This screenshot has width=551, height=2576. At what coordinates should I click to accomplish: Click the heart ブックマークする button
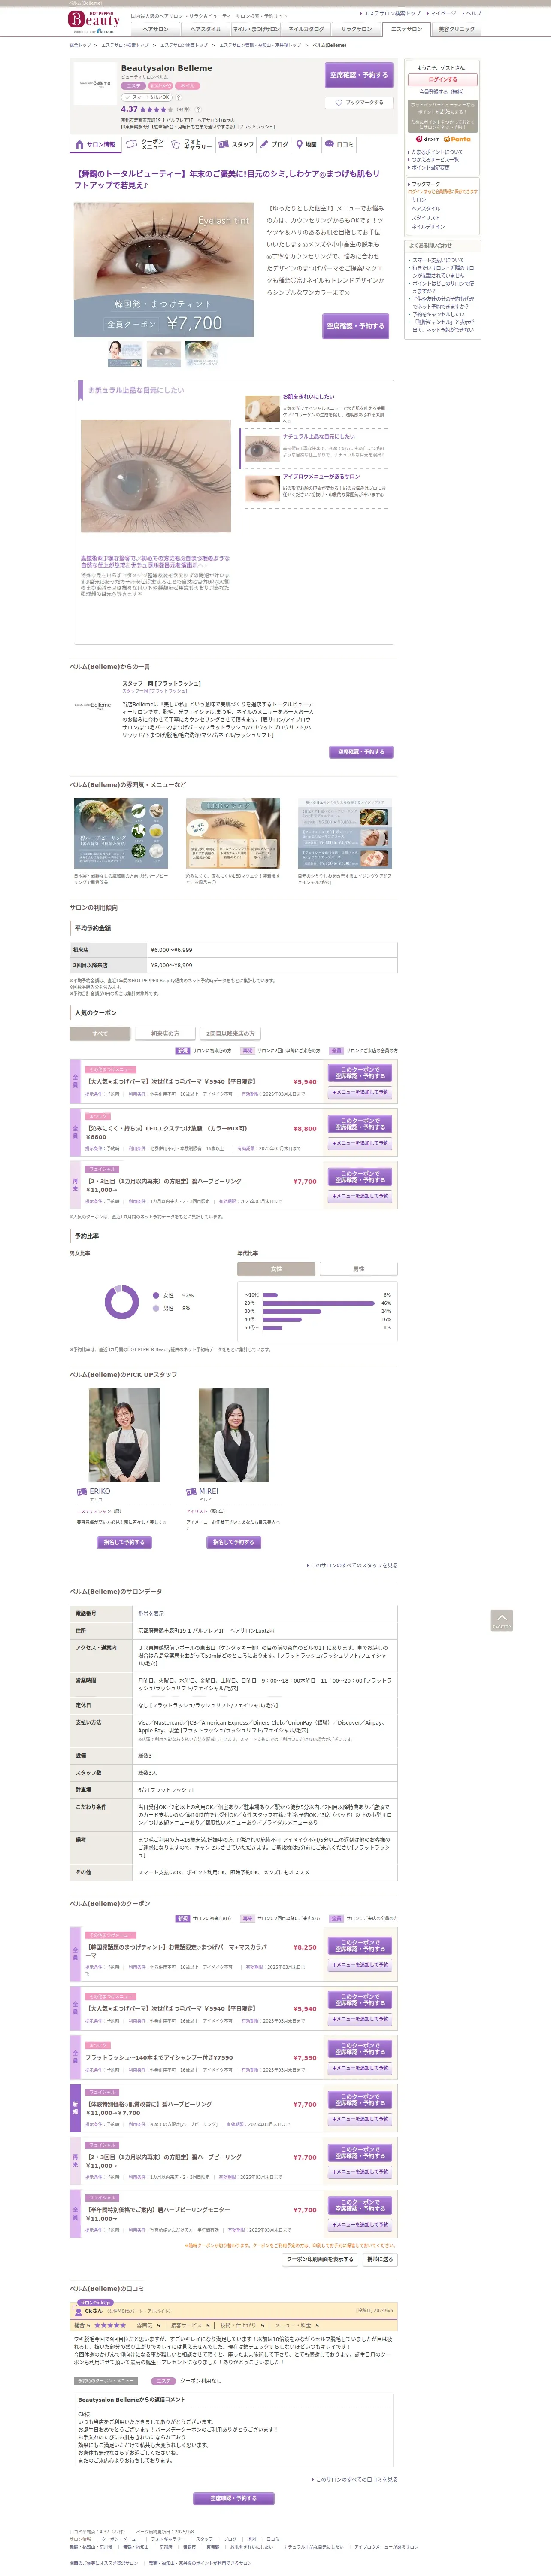359,102
